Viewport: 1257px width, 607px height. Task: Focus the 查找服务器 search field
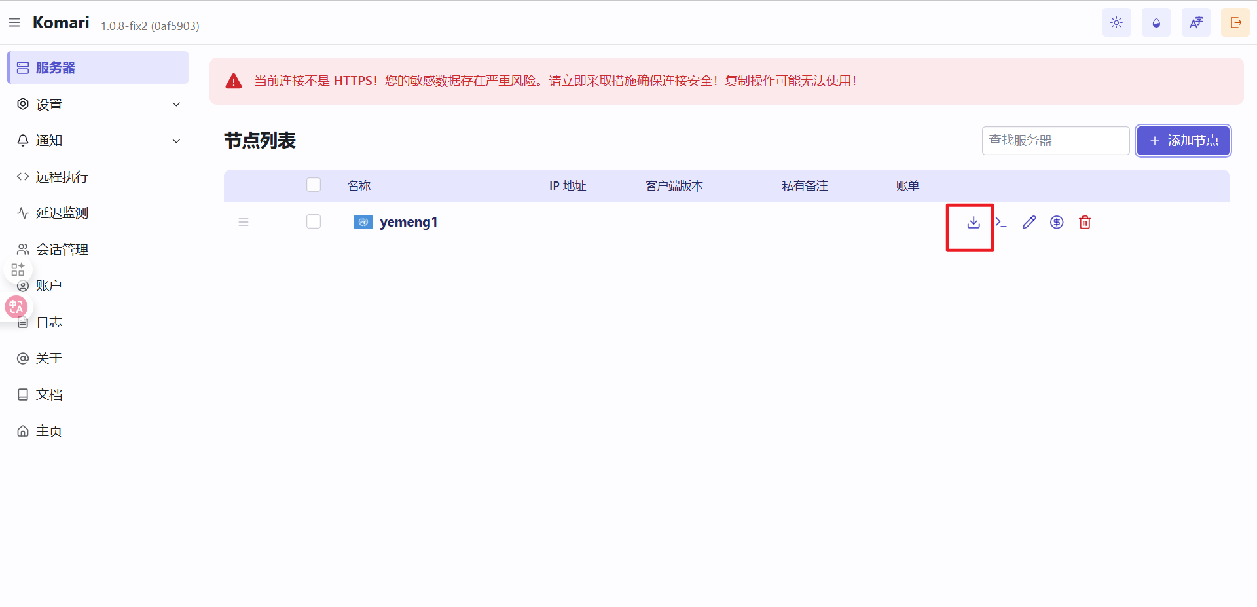click(1055, 141)
